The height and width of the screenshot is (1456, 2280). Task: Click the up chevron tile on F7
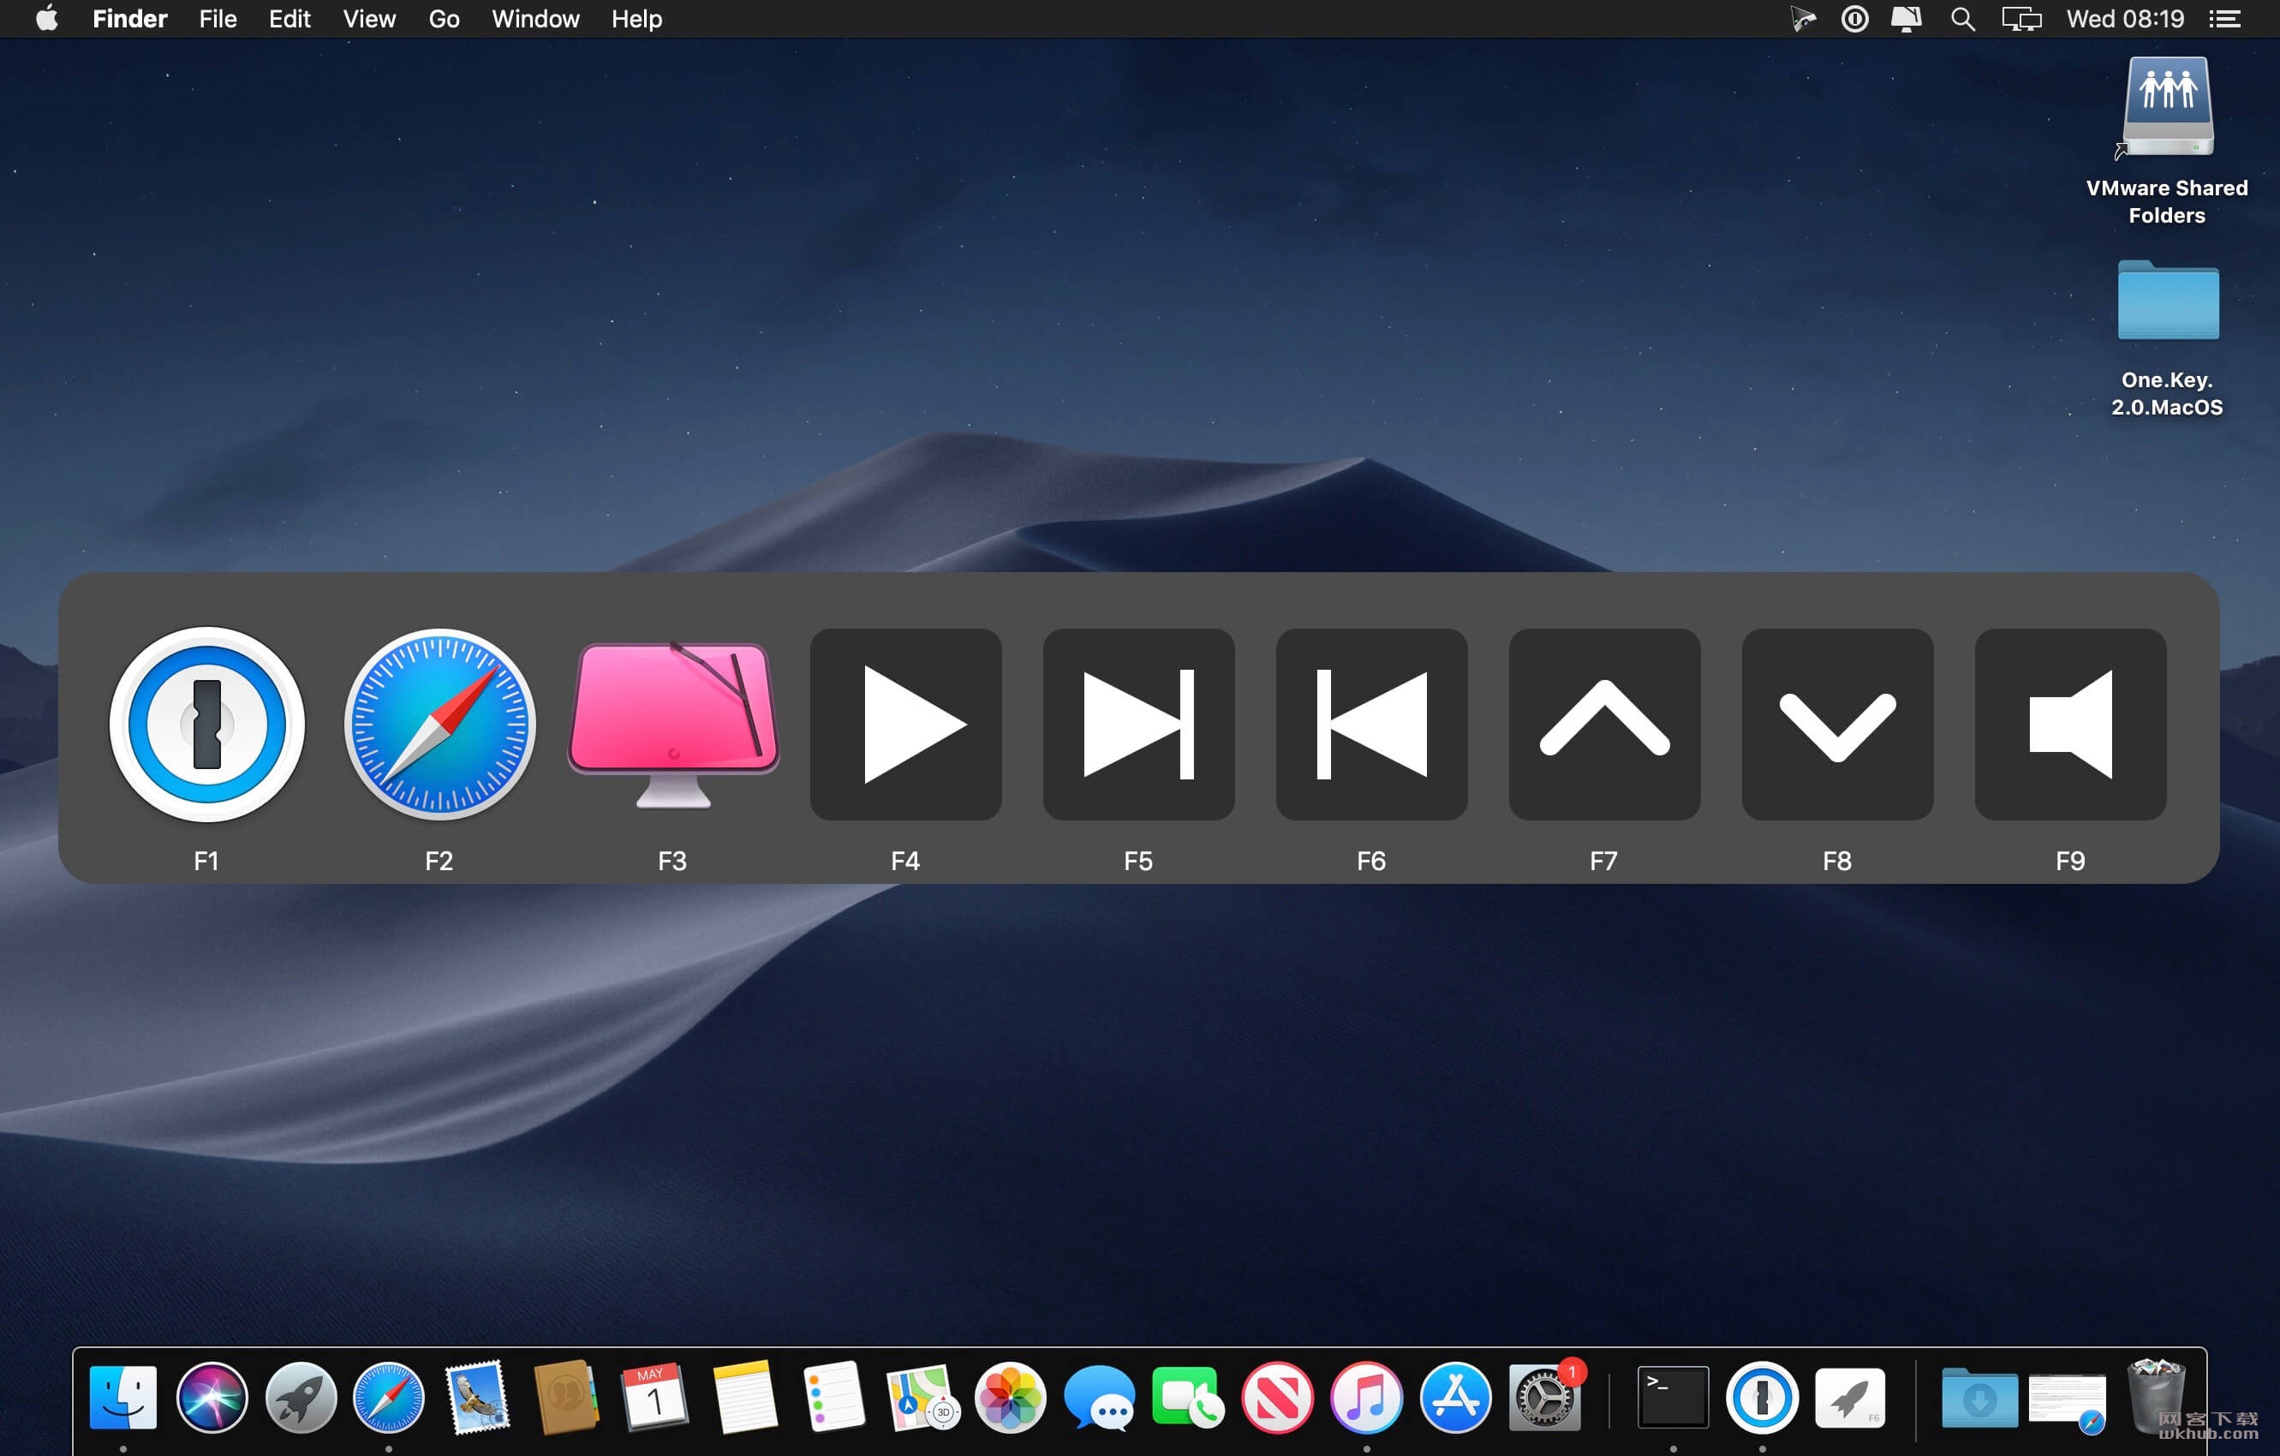point(1605,725)
